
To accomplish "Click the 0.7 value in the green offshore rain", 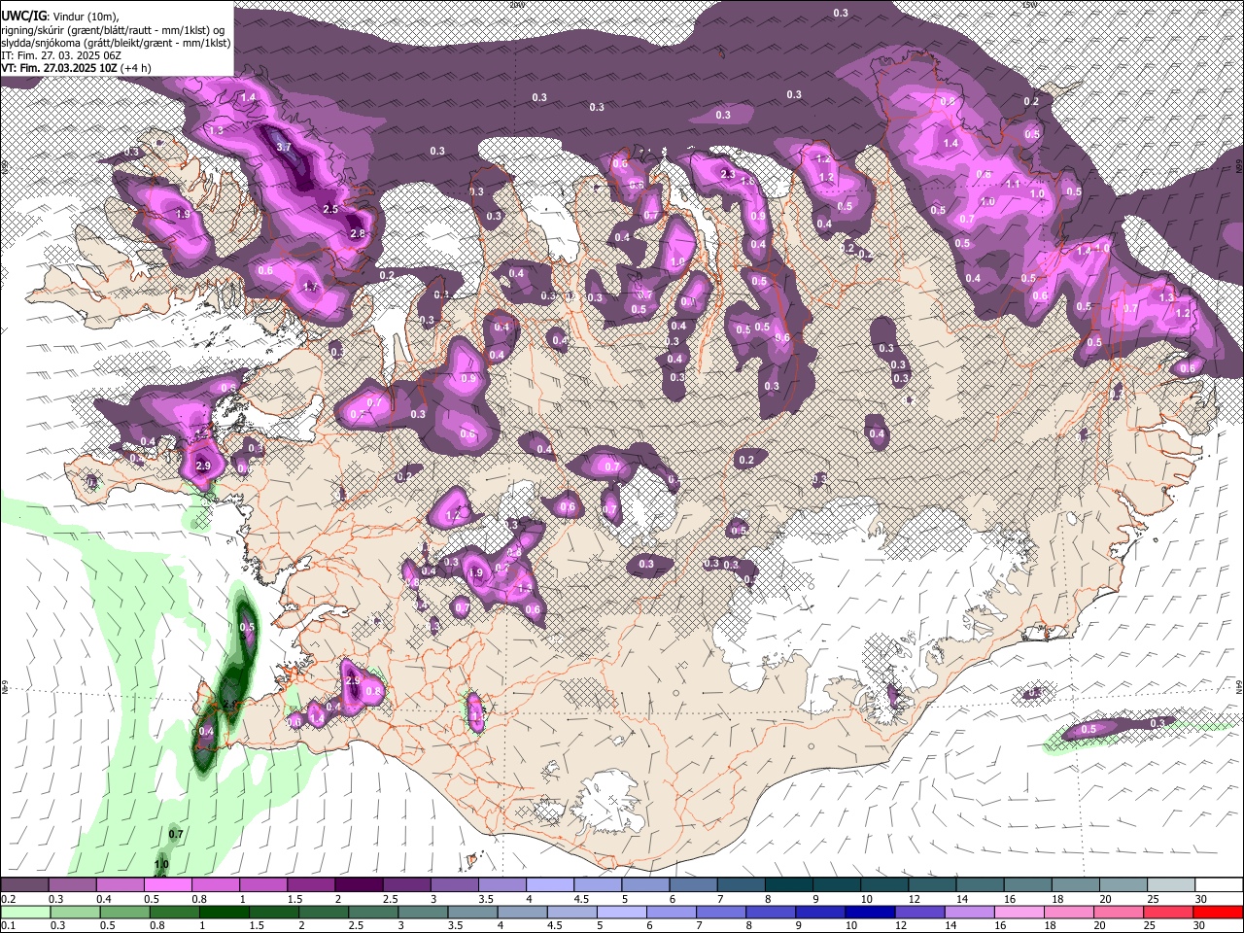I will 176,834.
